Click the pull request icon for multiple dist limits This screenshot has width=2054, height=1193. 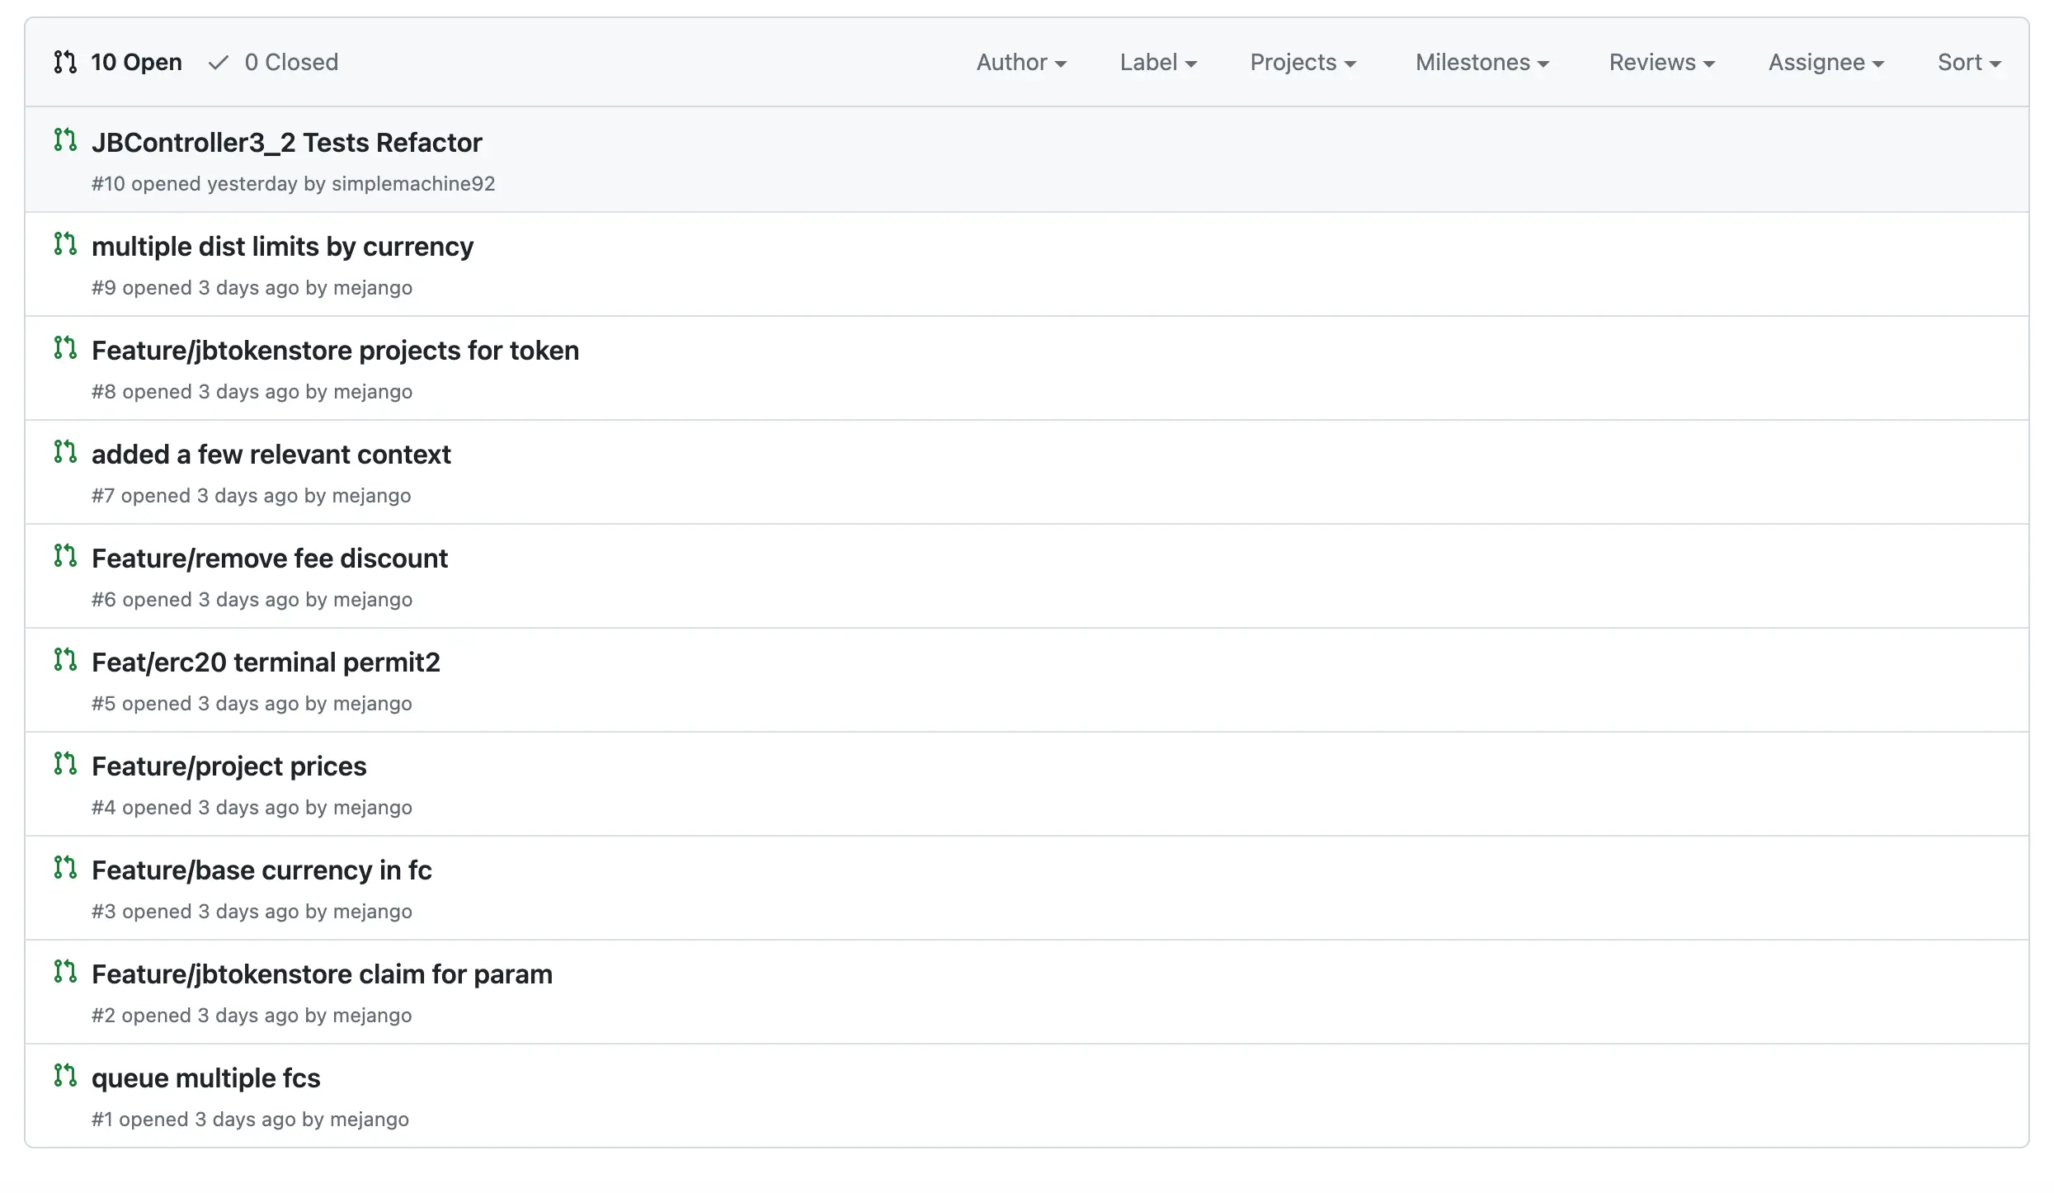[x=65, y=244]
